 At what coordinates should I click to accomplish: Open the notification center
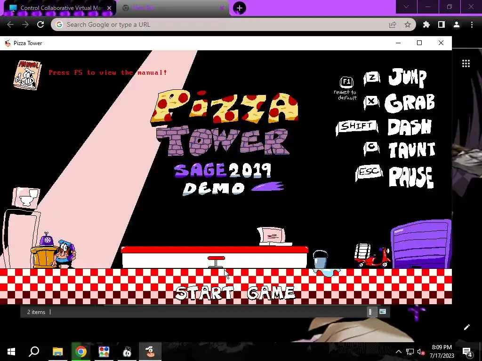(467, 352)
